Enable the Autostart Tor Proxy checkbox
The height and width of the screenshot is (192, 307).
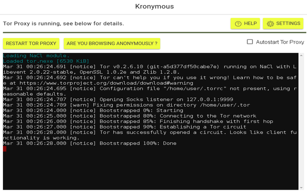(249, 42)
